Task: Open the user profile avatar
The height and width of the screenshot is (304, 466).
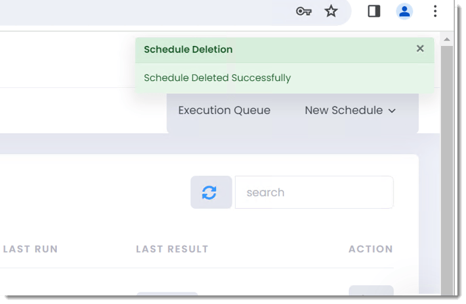Action: (x=404, y=11)
